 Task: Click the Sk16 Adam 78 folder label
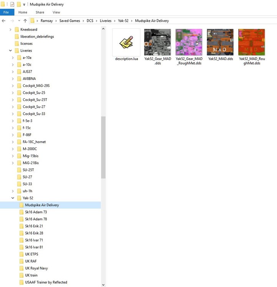tap(36, 219)
